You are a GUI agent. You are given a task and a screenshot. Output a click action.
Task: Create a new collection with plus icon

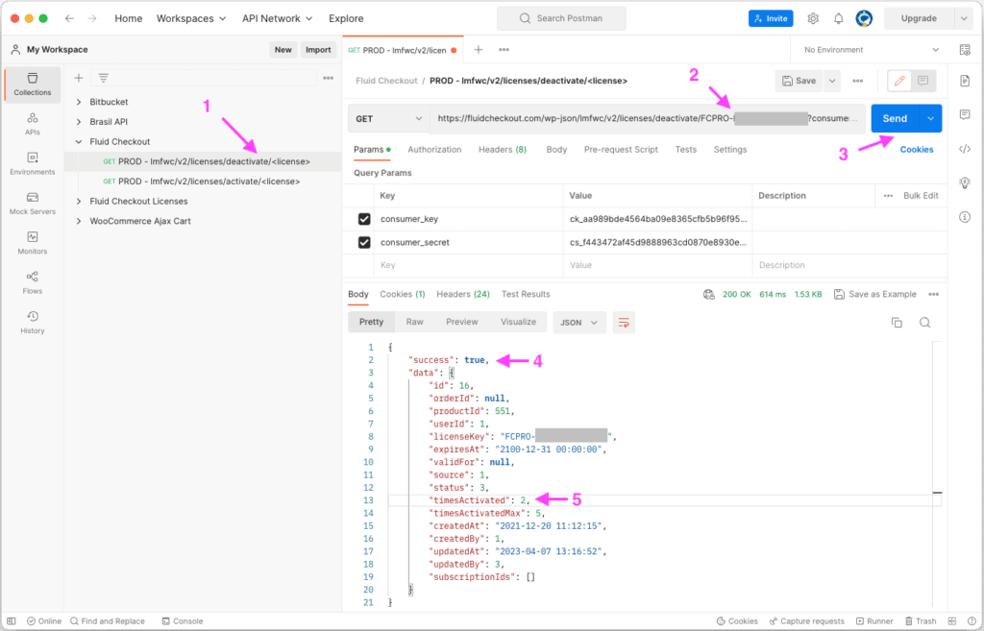[79, 78]
